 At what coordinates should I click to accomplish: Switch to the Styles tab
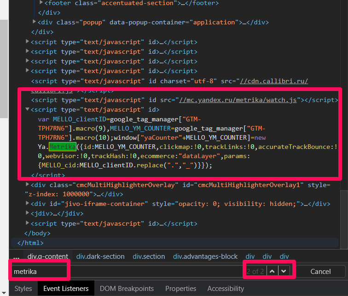pos(23,289)
